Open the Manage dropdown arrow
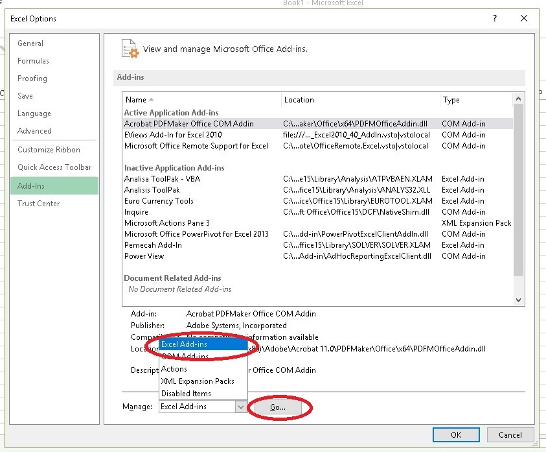This screenshot has height=452, width=546. coord(240,407)
